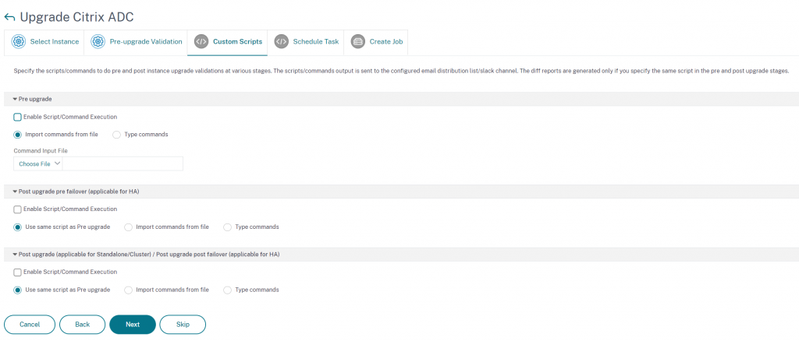Click the Skip button
The image size is (799, 341).
[x=183, y=324]
